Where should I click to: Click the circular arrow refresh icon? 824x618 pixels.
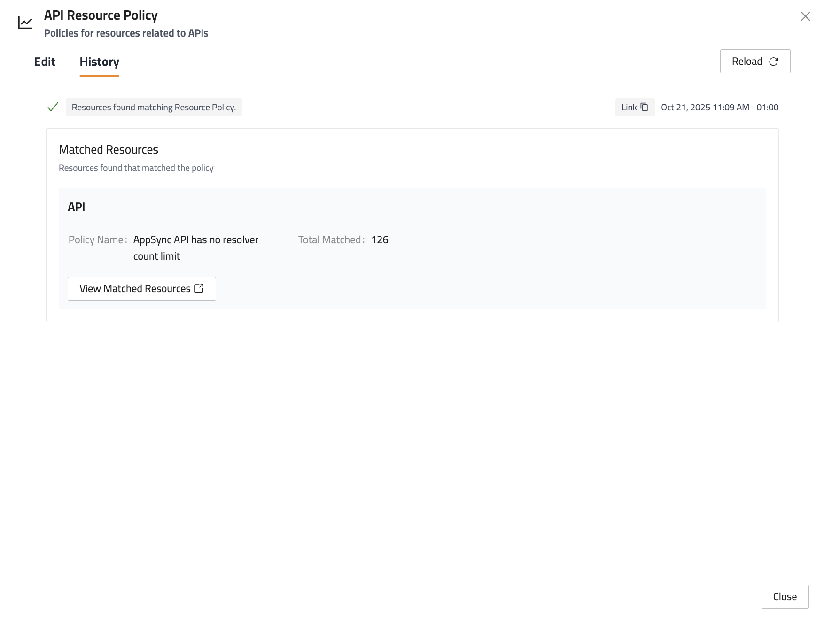pyautogui.click(x=774, y=62)
